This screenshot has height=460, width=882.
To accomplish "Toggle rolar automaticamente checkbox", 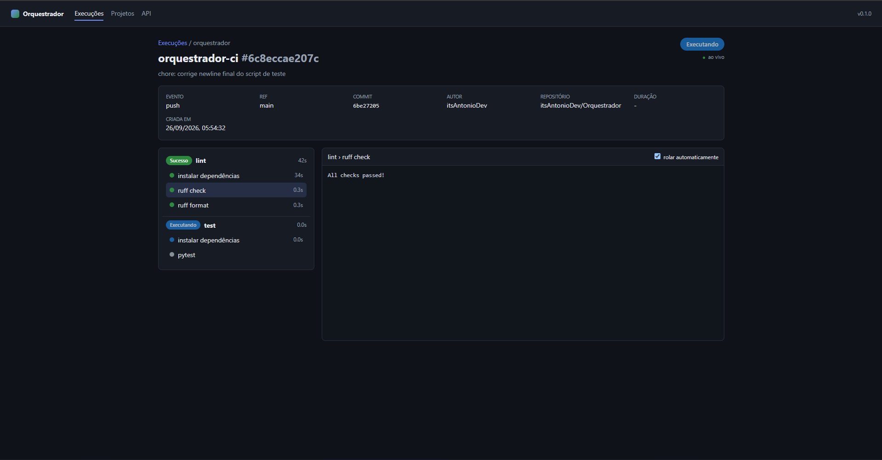I will coord(657,156).
